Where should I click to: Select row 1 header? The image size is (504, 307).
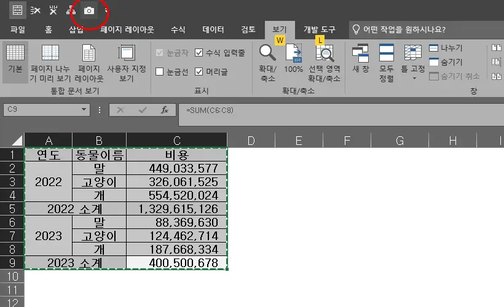pyautogui.click(x=12, y=155)
